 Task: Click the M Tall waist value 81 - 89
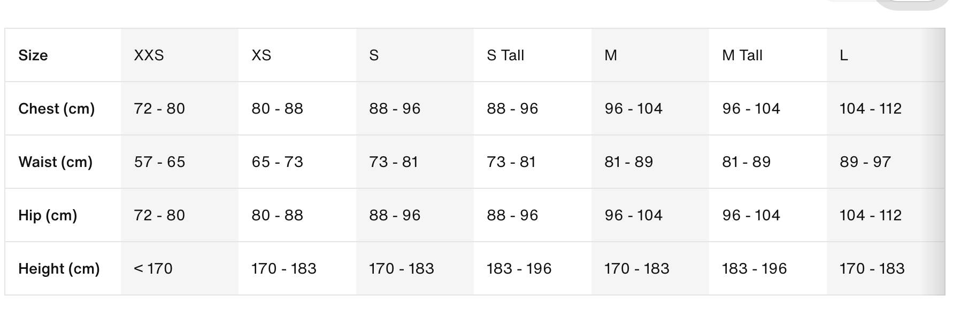click(x=747, y=162)
